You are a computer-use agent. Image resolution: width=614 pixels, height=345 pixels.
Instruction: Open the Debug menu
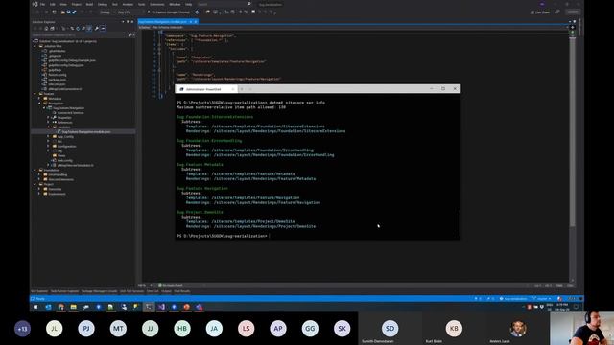pyautogui.click(x=103, y=4)
